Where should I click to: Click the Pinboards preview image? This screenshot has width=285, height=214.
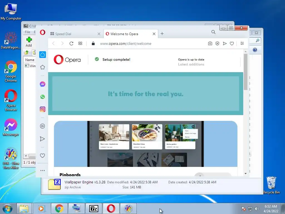tap(146, 144)
